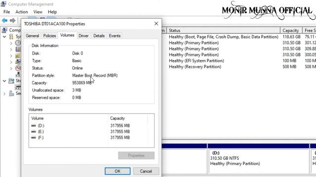Open the Help menu
Screen dimensions: 316x177
tap(52, 12)
